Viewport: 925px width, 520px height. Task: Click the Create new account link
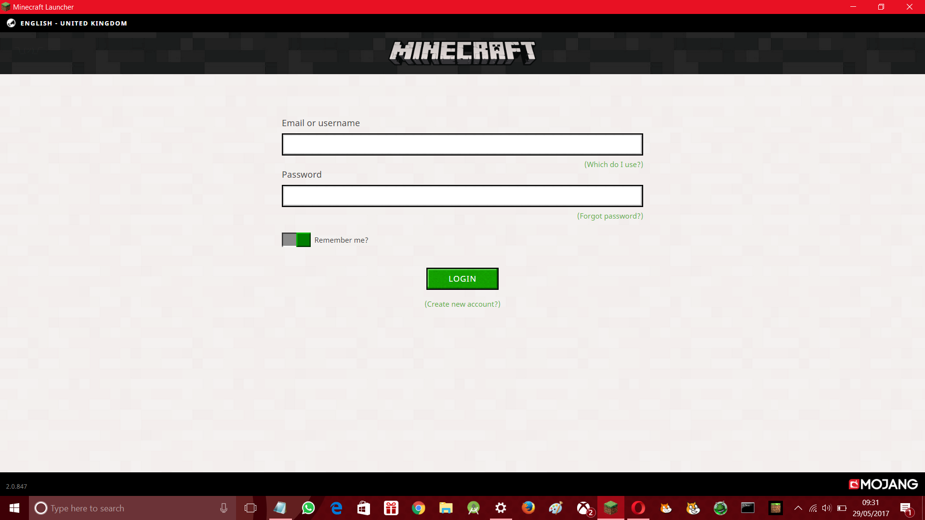tap(462, 304)
